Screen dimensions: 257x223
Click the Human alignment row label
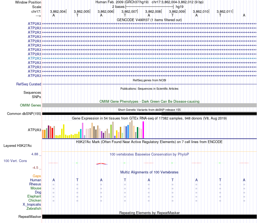(x=35, y=180)
